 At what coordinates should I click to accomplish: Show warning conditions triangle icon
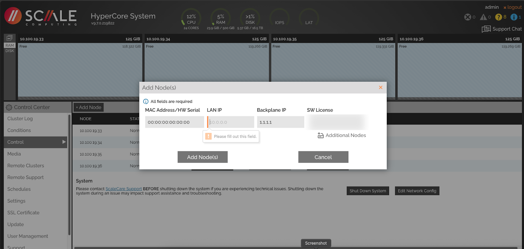click(483, 17)
